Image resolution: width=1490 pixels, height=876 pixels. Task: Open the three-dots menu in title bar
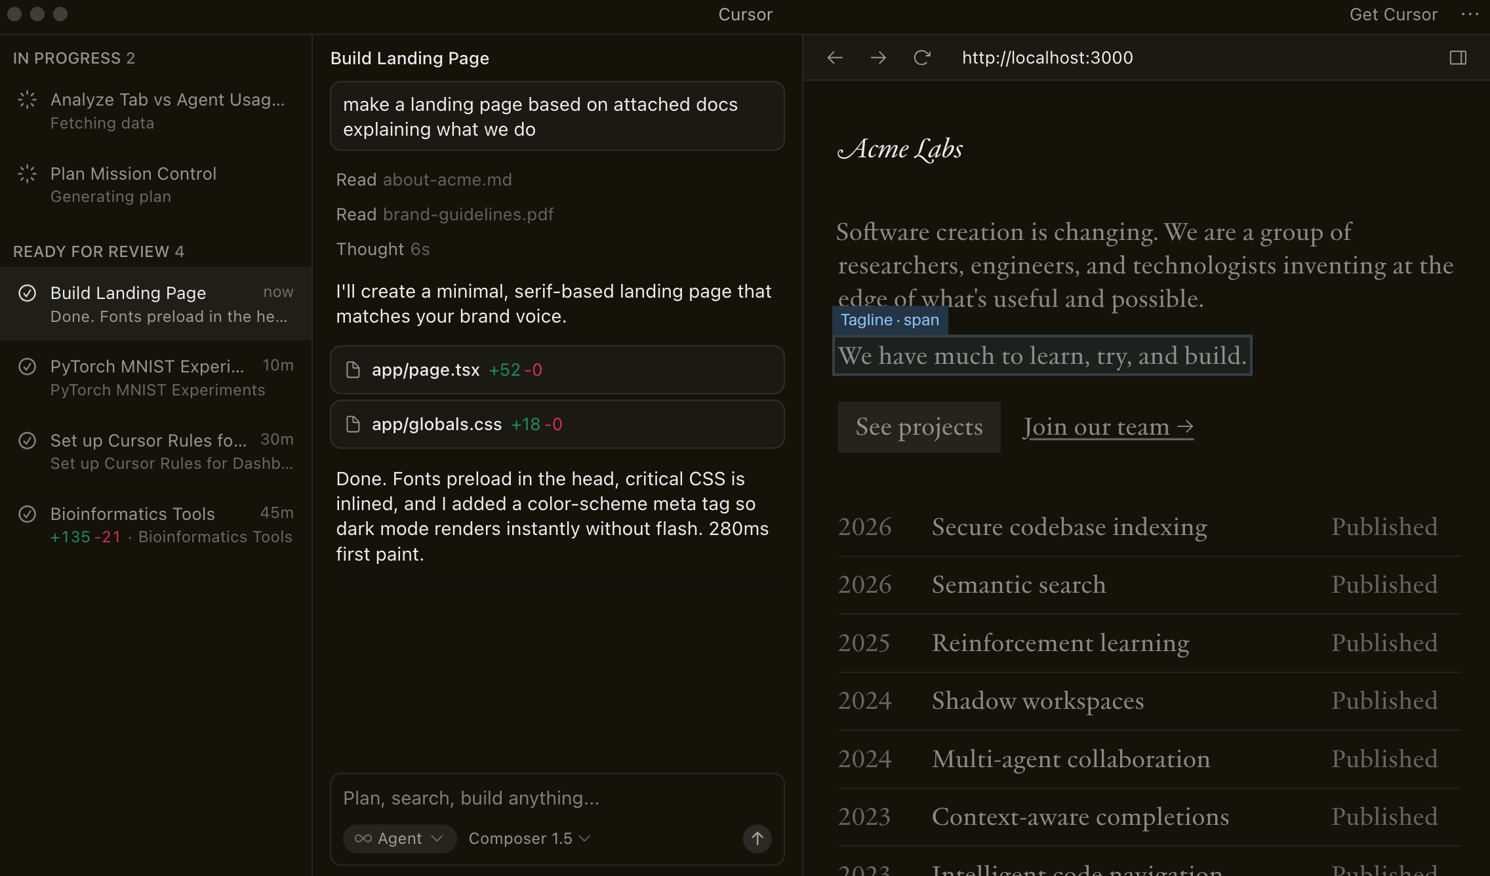(1470, 14)
